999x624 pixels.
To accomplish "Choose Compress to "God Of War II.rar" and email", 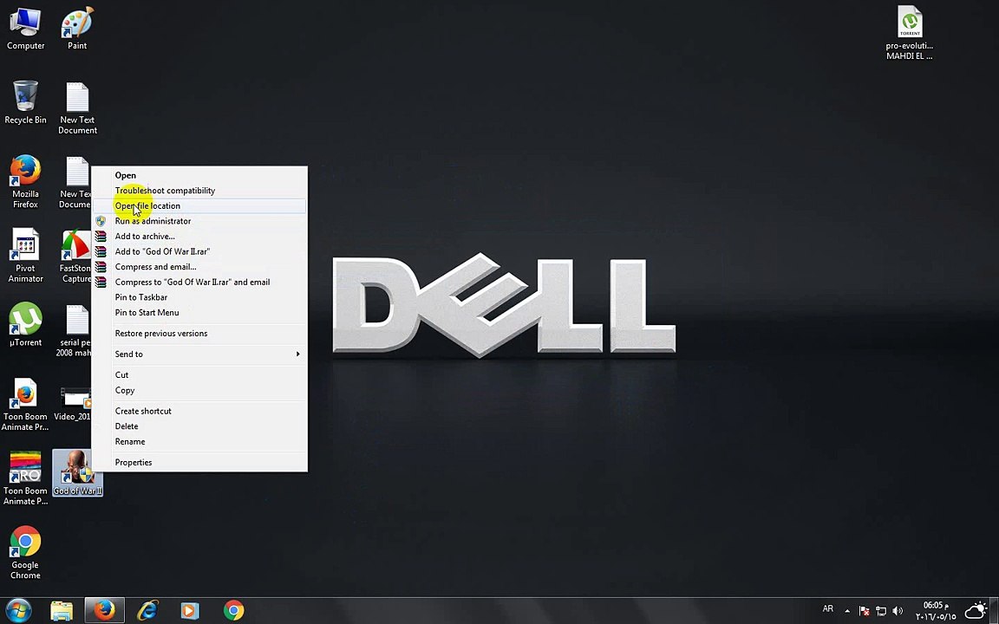I will tap(199, 282).
